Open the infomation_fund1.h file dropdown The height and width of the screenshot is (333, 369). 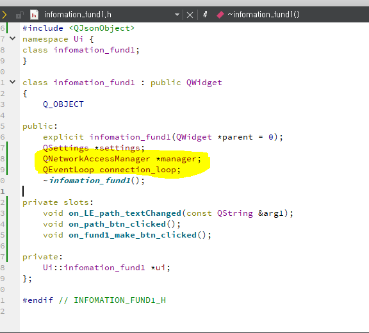click(177, 15)
